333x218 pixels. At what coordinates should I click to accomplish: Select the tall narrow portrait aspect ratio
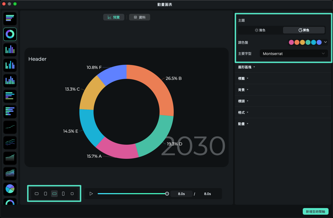coord(63,194)
